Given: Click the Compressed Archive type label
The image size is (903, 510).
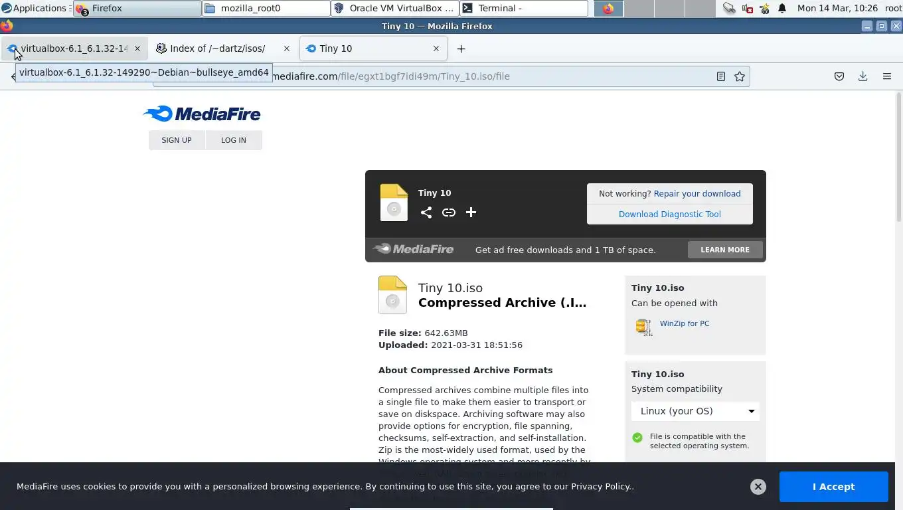Looking at the screenshot, I should pyautogui.click(x=502, y=302).
